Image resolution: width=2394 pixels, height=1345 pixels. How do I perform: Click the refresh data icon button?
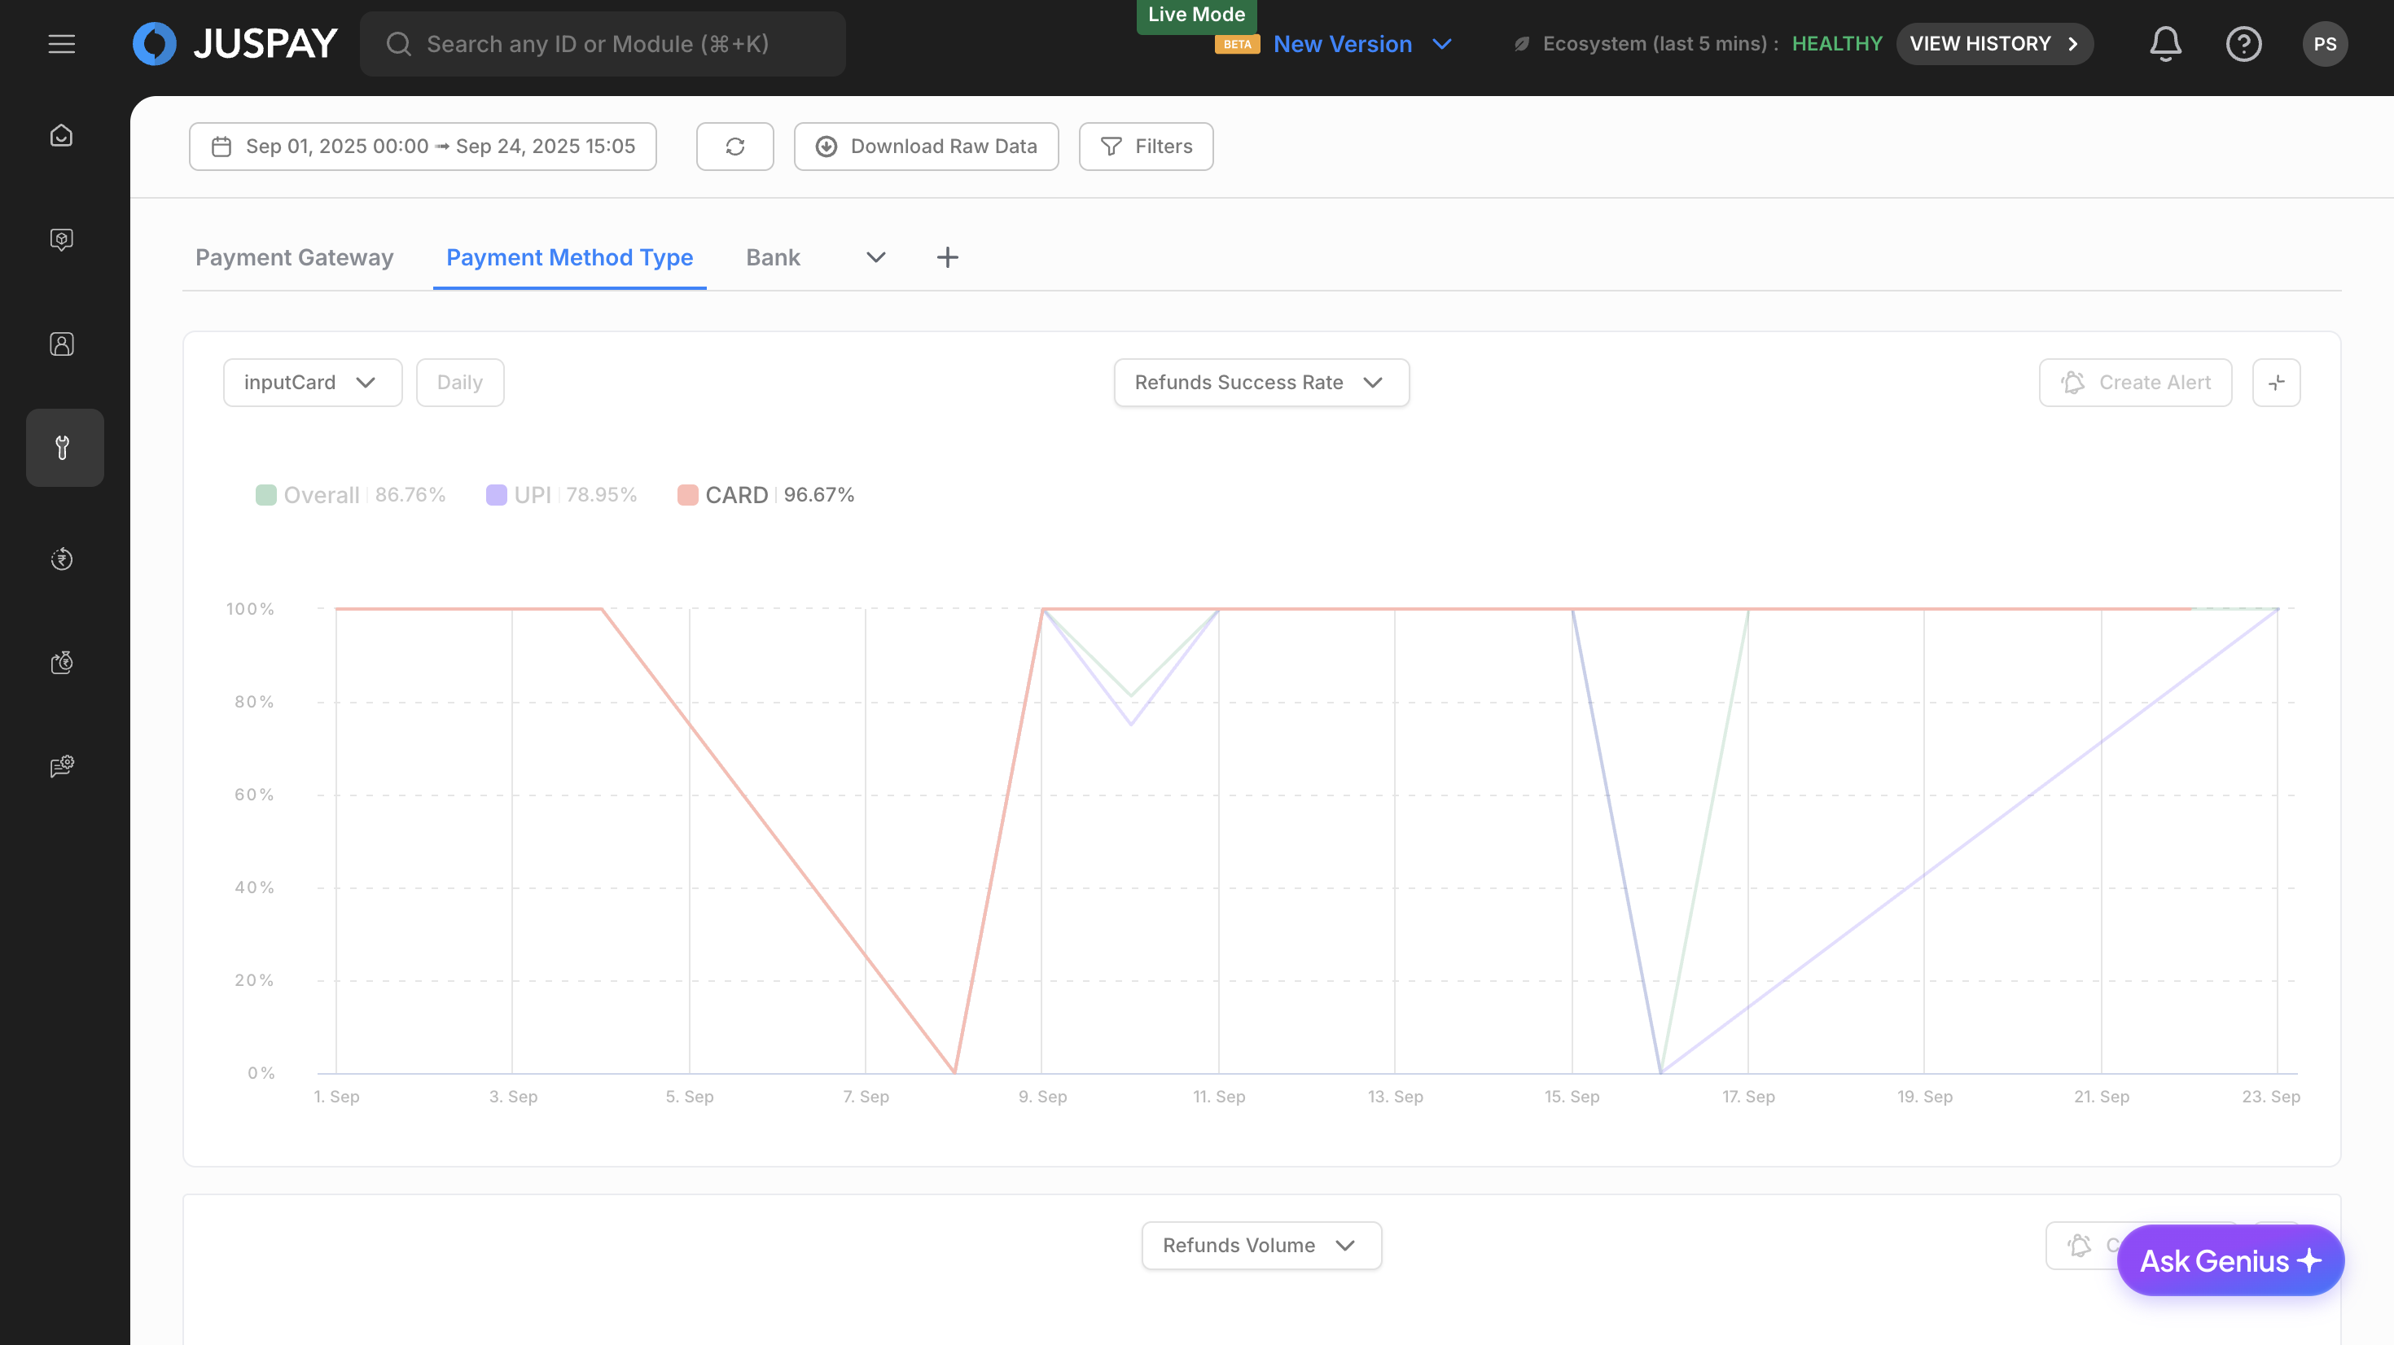click(x=734, y=147)
